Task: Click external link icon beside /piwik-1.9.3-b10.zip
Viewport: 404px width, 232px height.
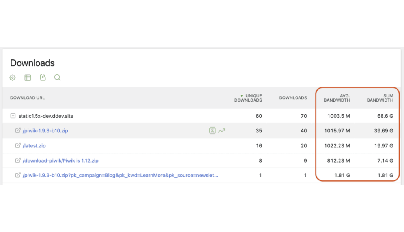Action: point(18,130)
